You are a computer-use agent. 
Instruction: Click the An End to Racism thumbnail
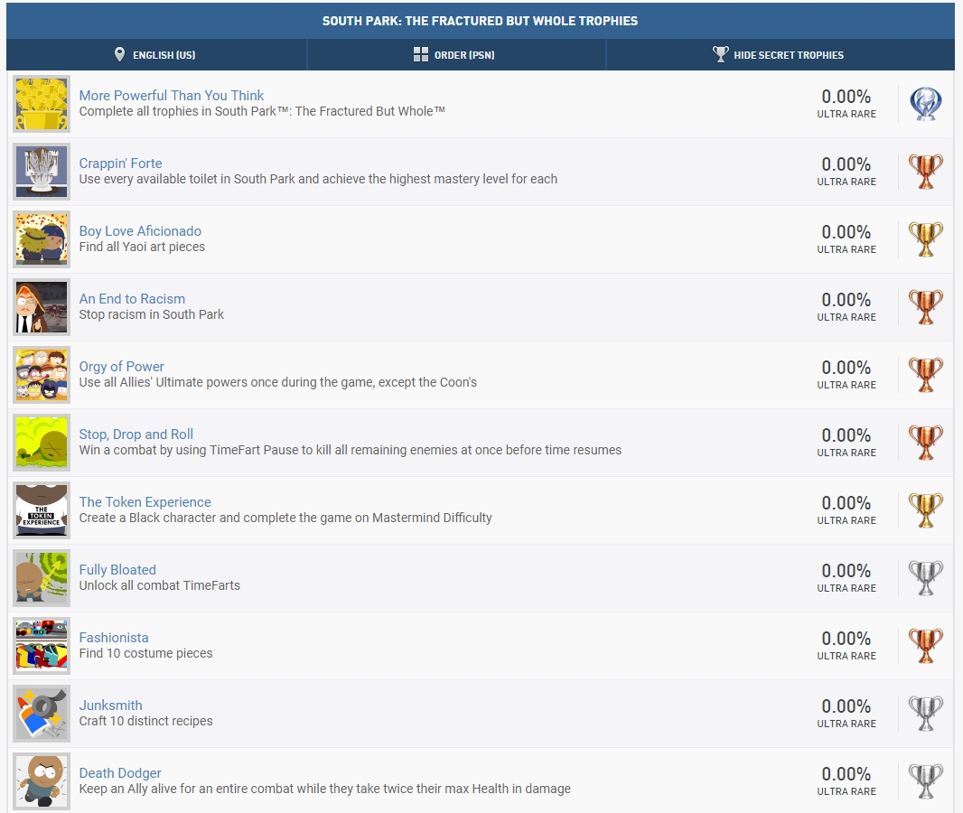click(x=42, y=307)
